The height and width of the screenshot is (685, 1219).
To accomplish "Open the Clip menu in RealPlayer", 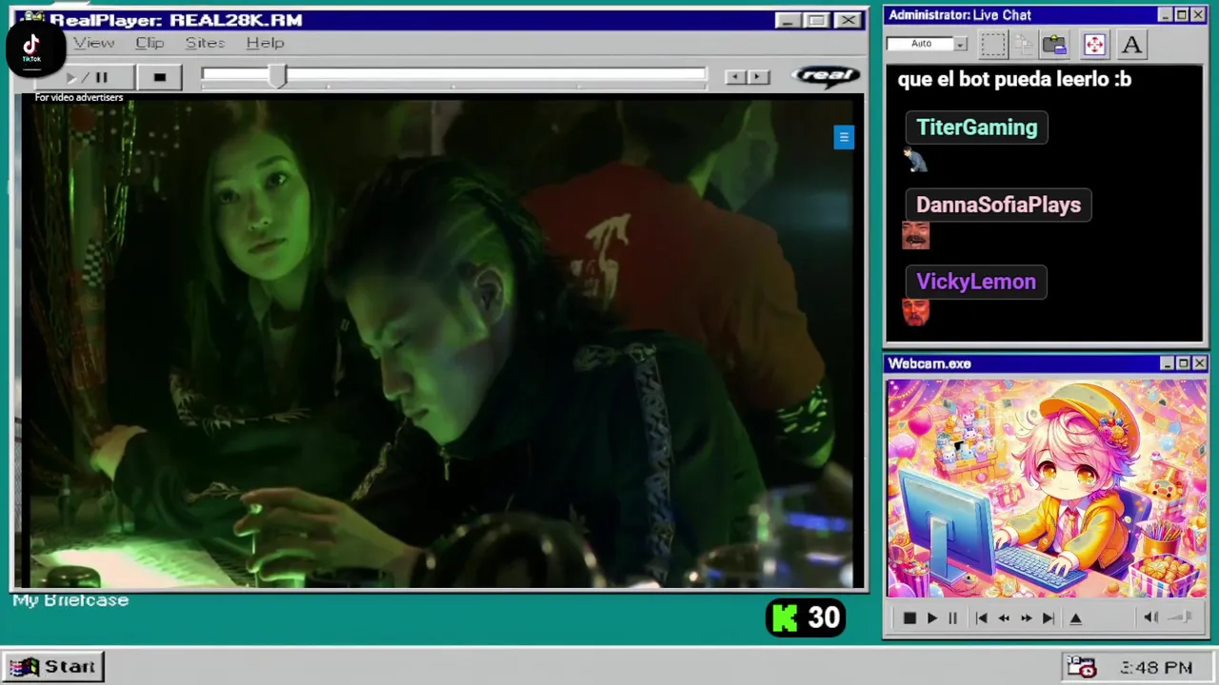I will [150, 43].
